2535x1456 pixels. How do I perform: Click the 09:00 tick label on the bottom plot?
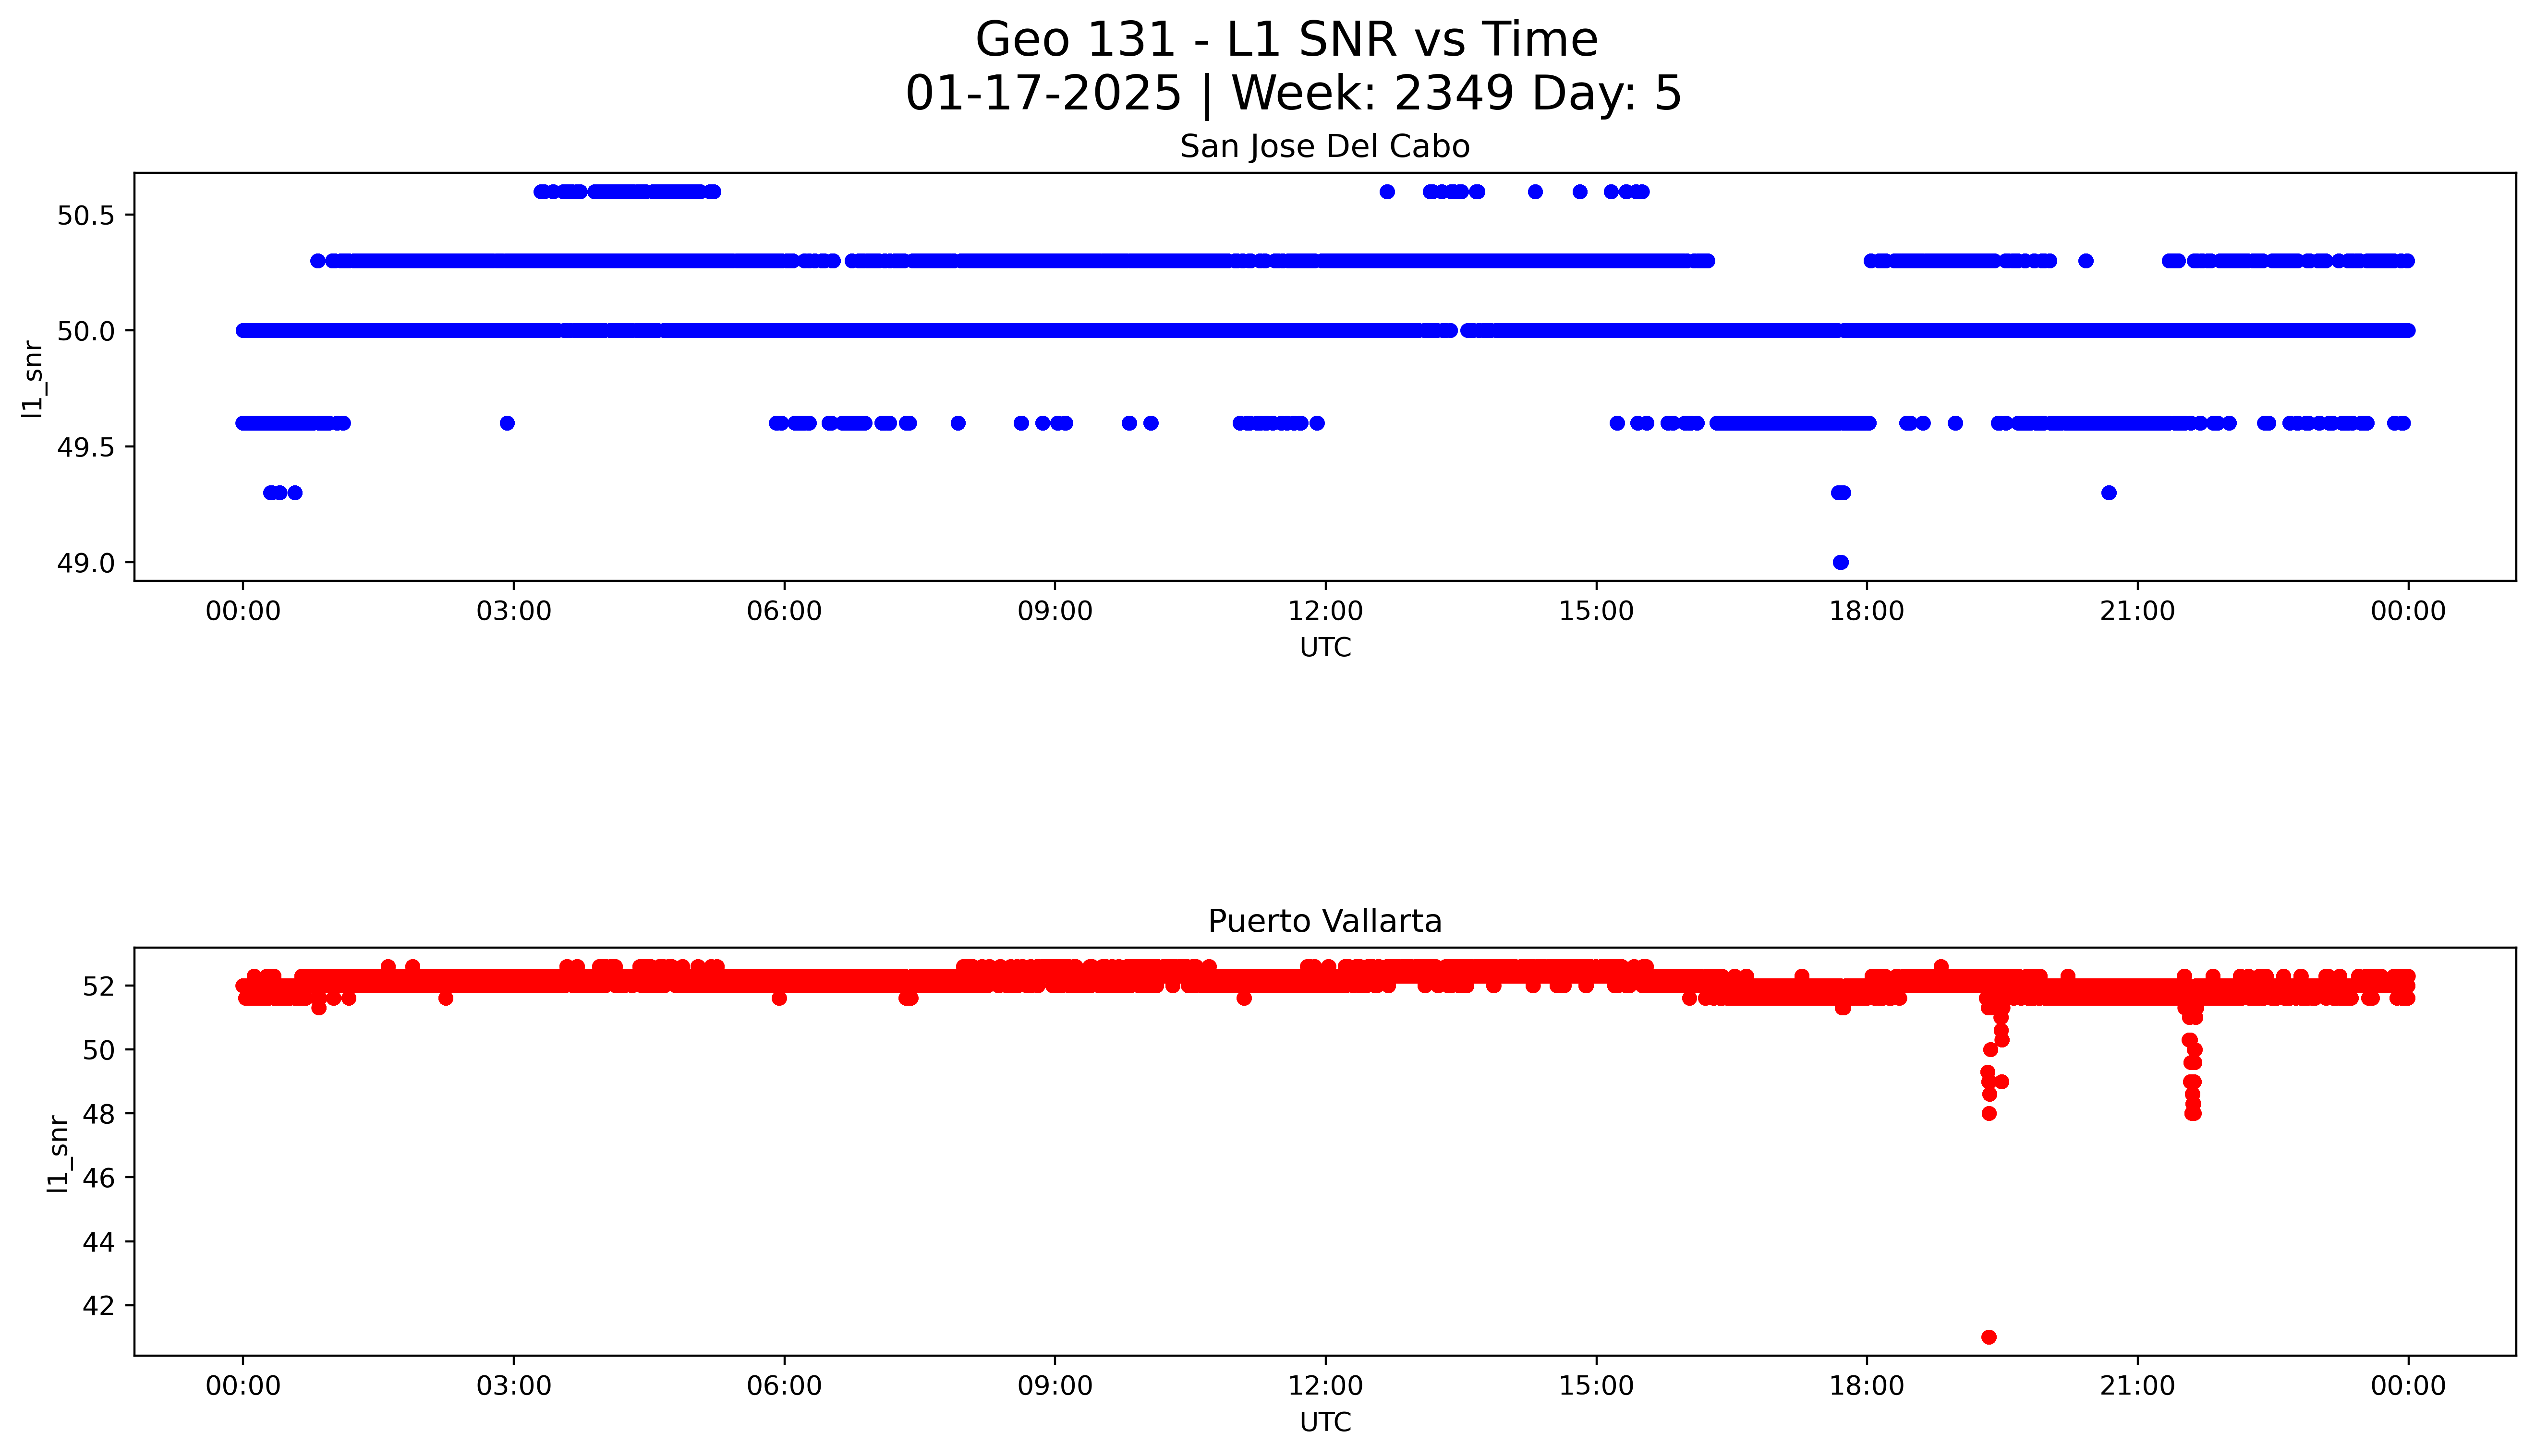coord(1054,1386)
